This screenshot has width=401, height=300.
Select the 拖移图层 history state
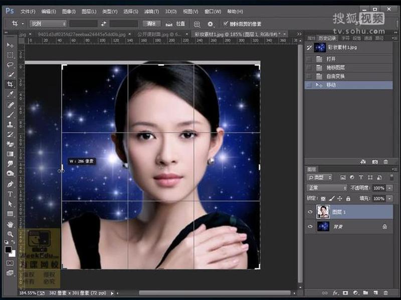coord(349,67)
